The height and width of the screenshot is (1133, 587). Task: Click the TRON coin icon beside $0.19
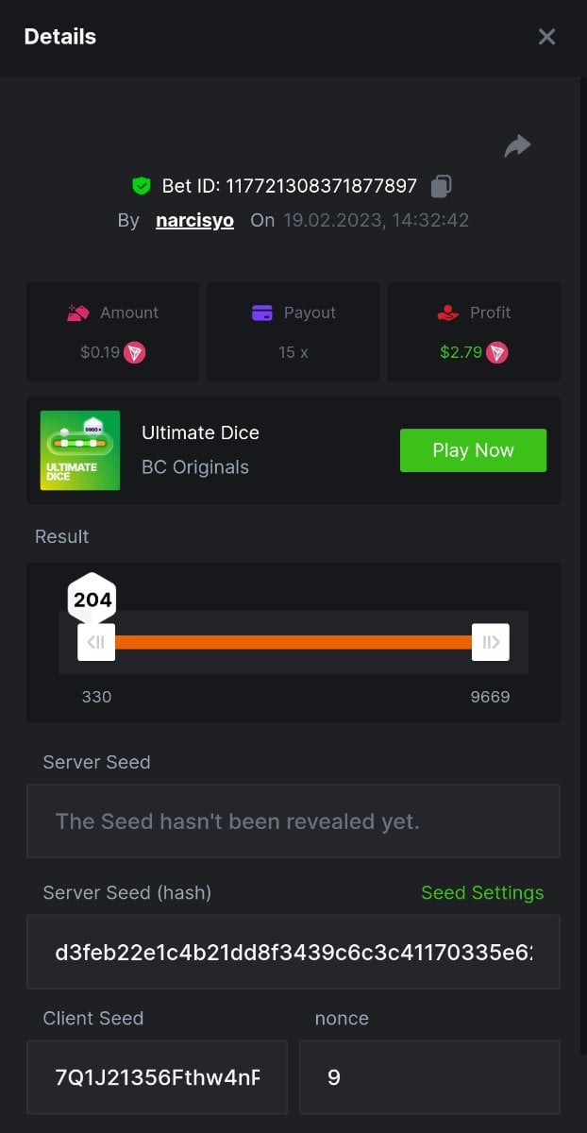(x=136, y=352)
